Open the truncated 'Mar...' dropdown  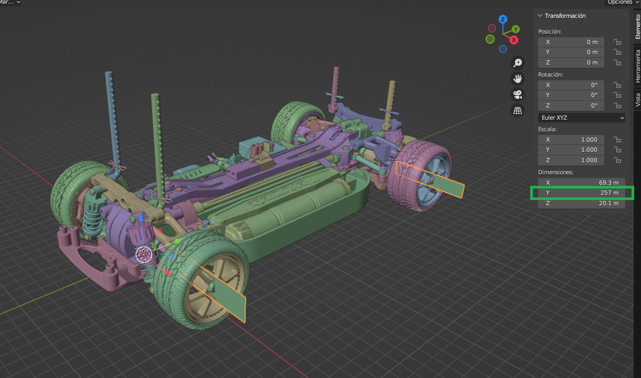pos(10,2)
